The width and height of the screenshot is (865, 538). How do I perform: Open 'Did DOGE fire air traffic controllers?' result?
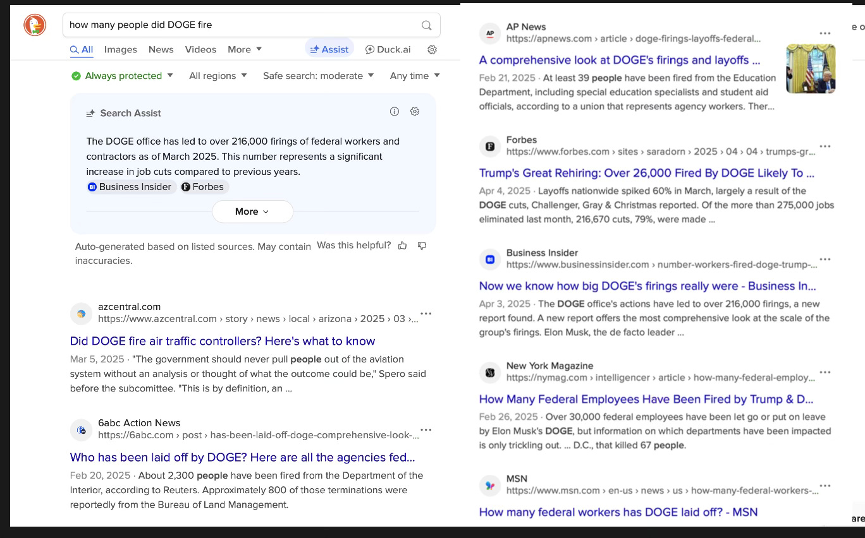click(223, 341)
